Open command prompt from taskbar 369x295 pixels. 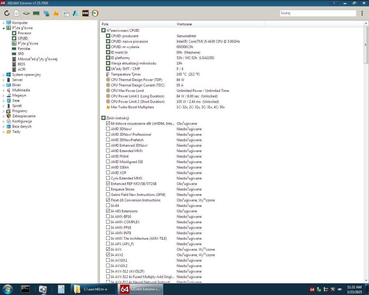pos(25,289)
